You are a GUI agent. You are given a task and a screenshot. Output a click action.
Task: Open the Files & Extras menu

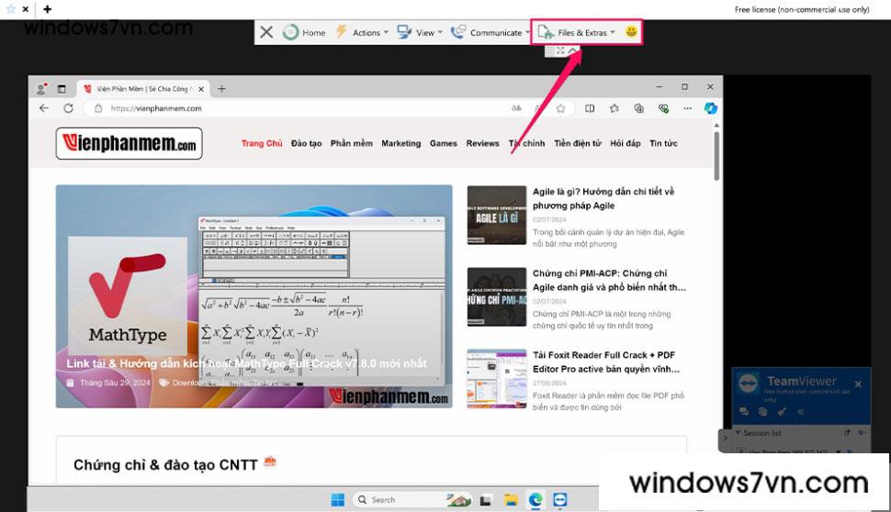pyautogui.click(x=577, y=32)
